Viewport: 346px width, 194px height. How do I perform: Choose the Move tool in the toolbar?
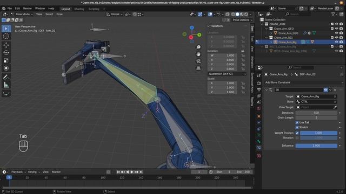(x=6, y=45)
